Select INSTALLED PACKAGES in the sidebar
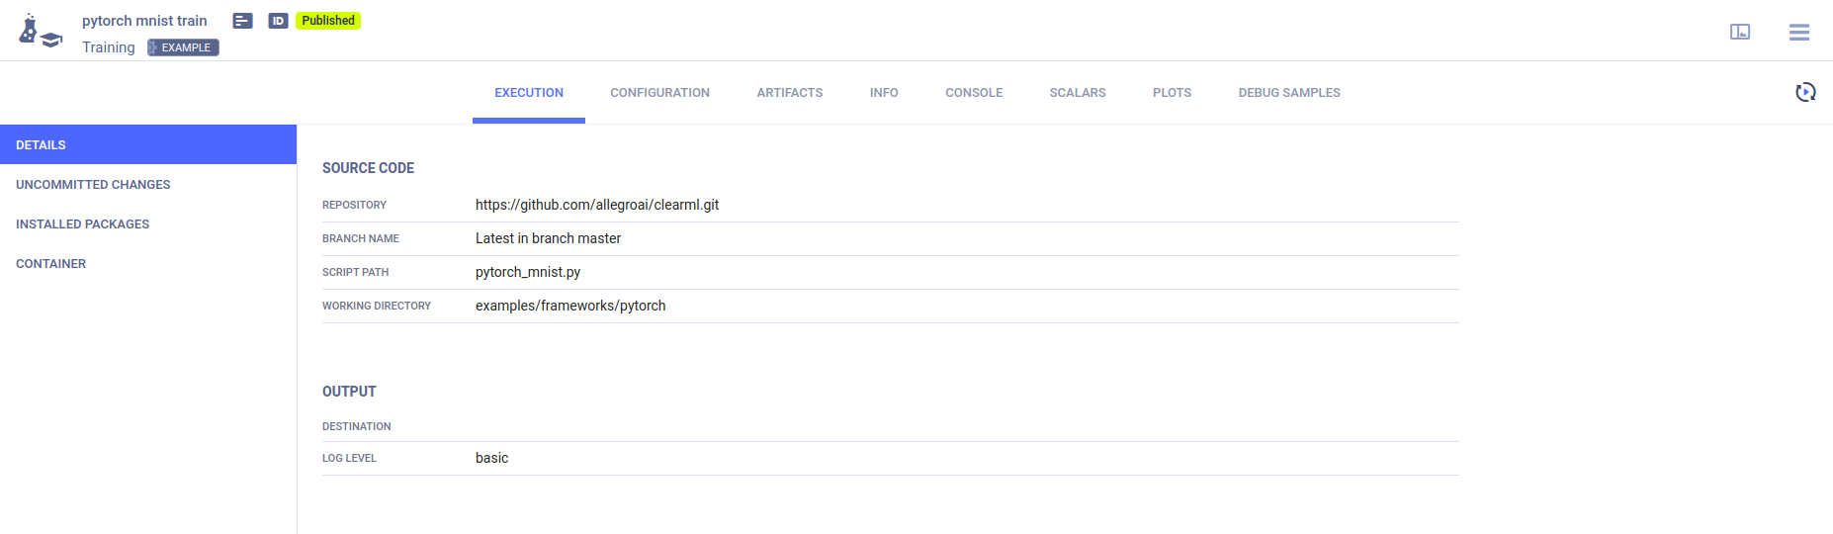The image size is (1833, 534). [83, 224]
